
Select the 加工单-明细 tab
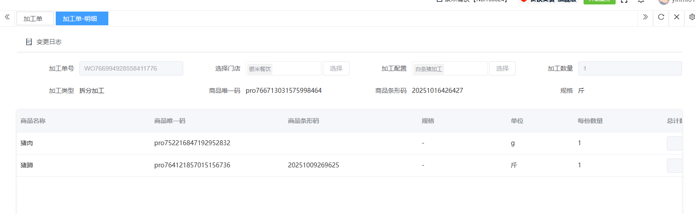(82, 19)
